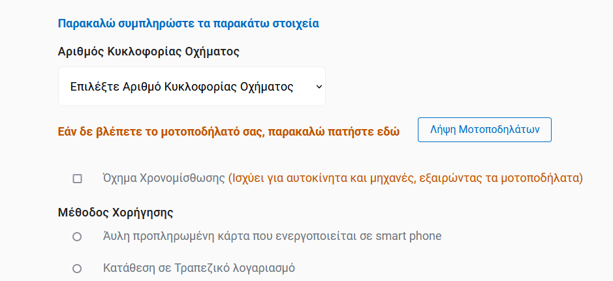Click the orange Εάν δε βλέπετε το μοτοποδήλατό σας text
The image size is (613, 281).
(x=228, y=132)
